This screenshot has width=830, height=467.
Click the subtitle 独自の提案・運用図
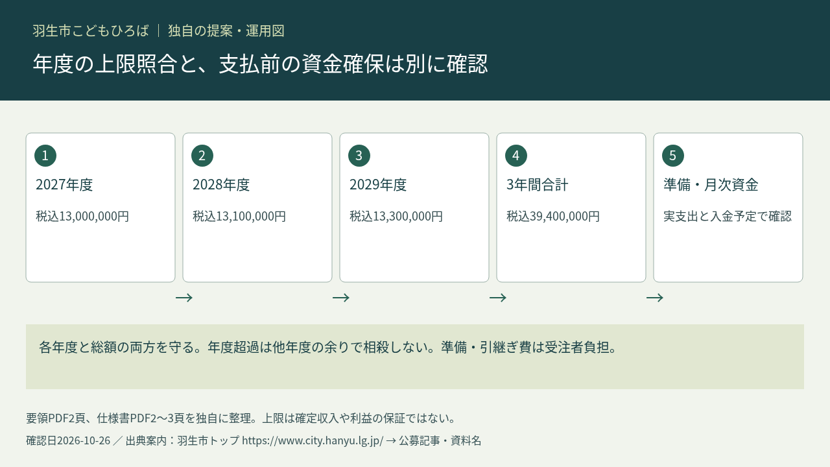(226, 30)
